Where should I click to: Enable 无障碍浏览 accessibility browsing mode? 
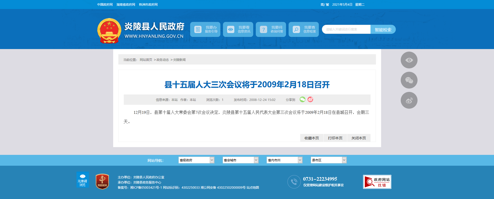click(x=82, y=180)
